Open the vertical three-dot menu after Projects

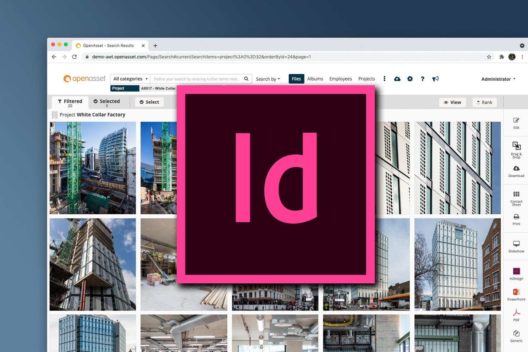click(384, 79)
